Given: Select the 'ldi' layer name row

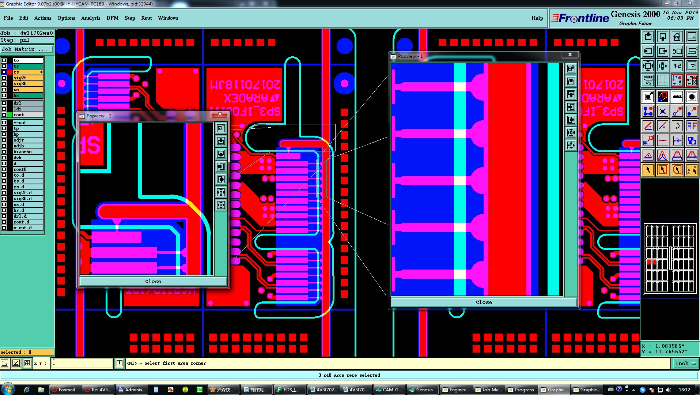Looking at the screenshot, I should coord(28,109).
